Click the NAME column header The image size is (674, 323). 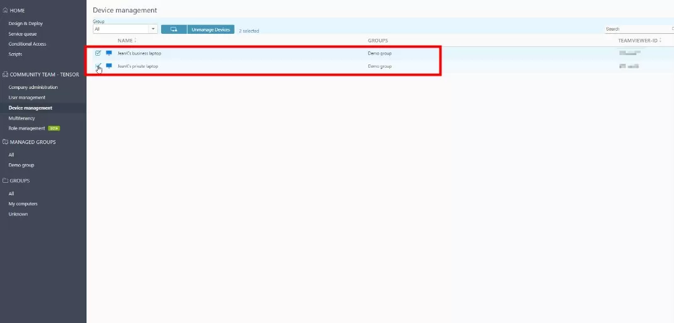[125, 41]
